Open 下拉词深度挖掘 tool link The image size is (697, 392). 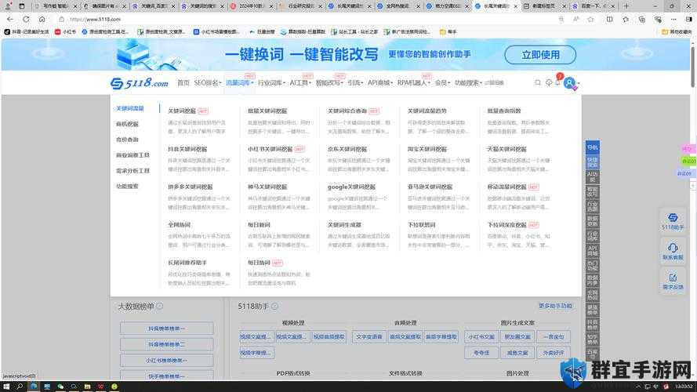506,225
